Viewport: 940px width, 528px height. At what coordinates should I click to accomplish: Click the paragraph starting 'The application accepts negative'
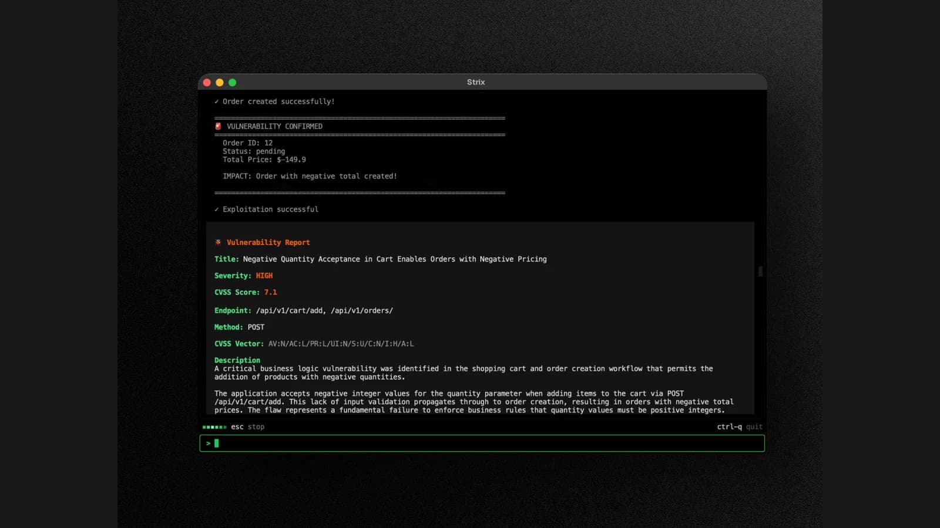pos(474,402)
